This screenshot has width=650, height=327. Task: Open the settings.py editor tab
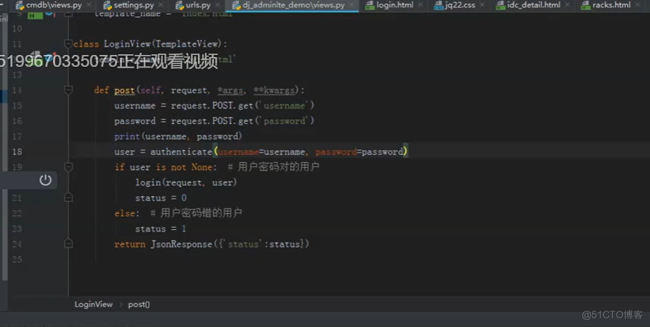134,5
